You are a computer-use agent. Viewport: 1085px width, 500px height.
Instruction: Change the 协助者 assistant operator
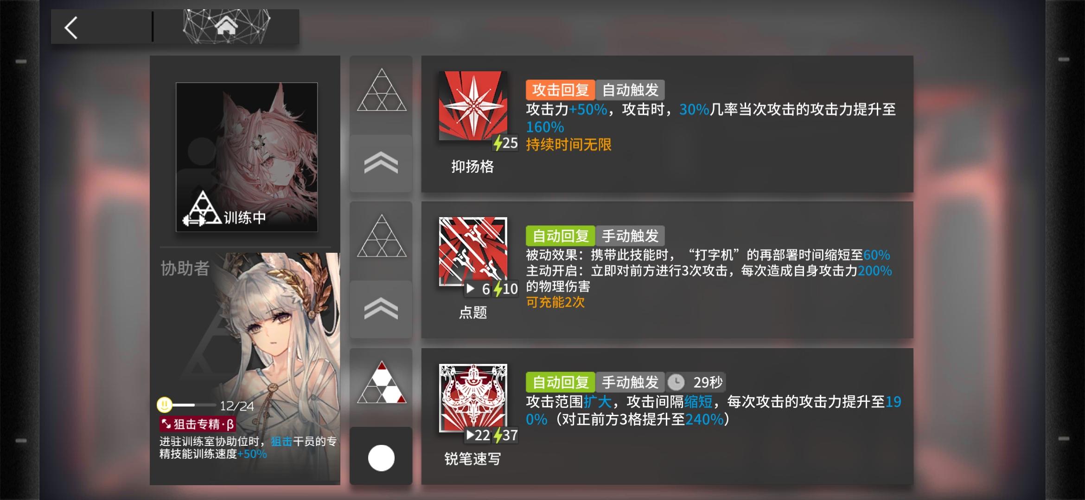coord(246,366)
